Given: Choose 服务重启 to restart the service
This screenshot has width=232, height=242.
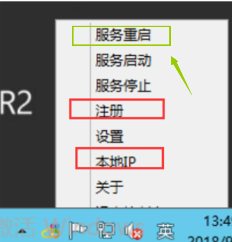Looking at the screenshot, I should point(123,35).
